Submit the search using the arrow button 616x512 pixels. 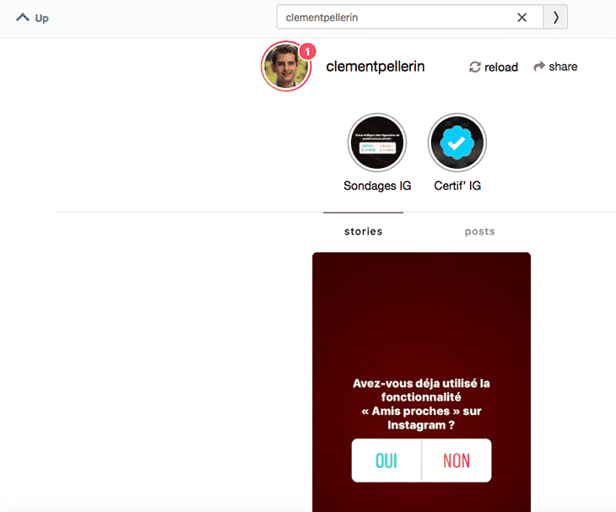[x=555, y=17]
